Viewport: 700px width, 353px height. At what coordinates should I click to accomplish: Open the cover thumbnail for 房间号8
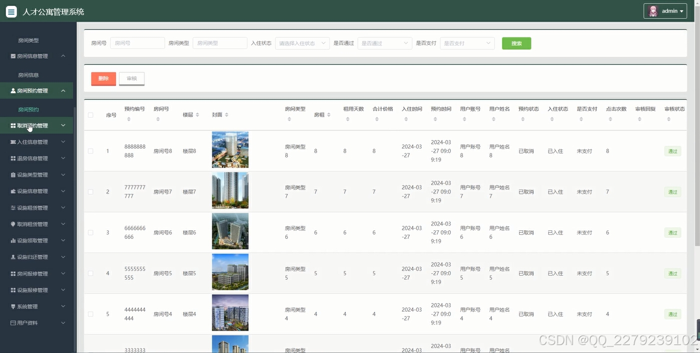point(230,150)
